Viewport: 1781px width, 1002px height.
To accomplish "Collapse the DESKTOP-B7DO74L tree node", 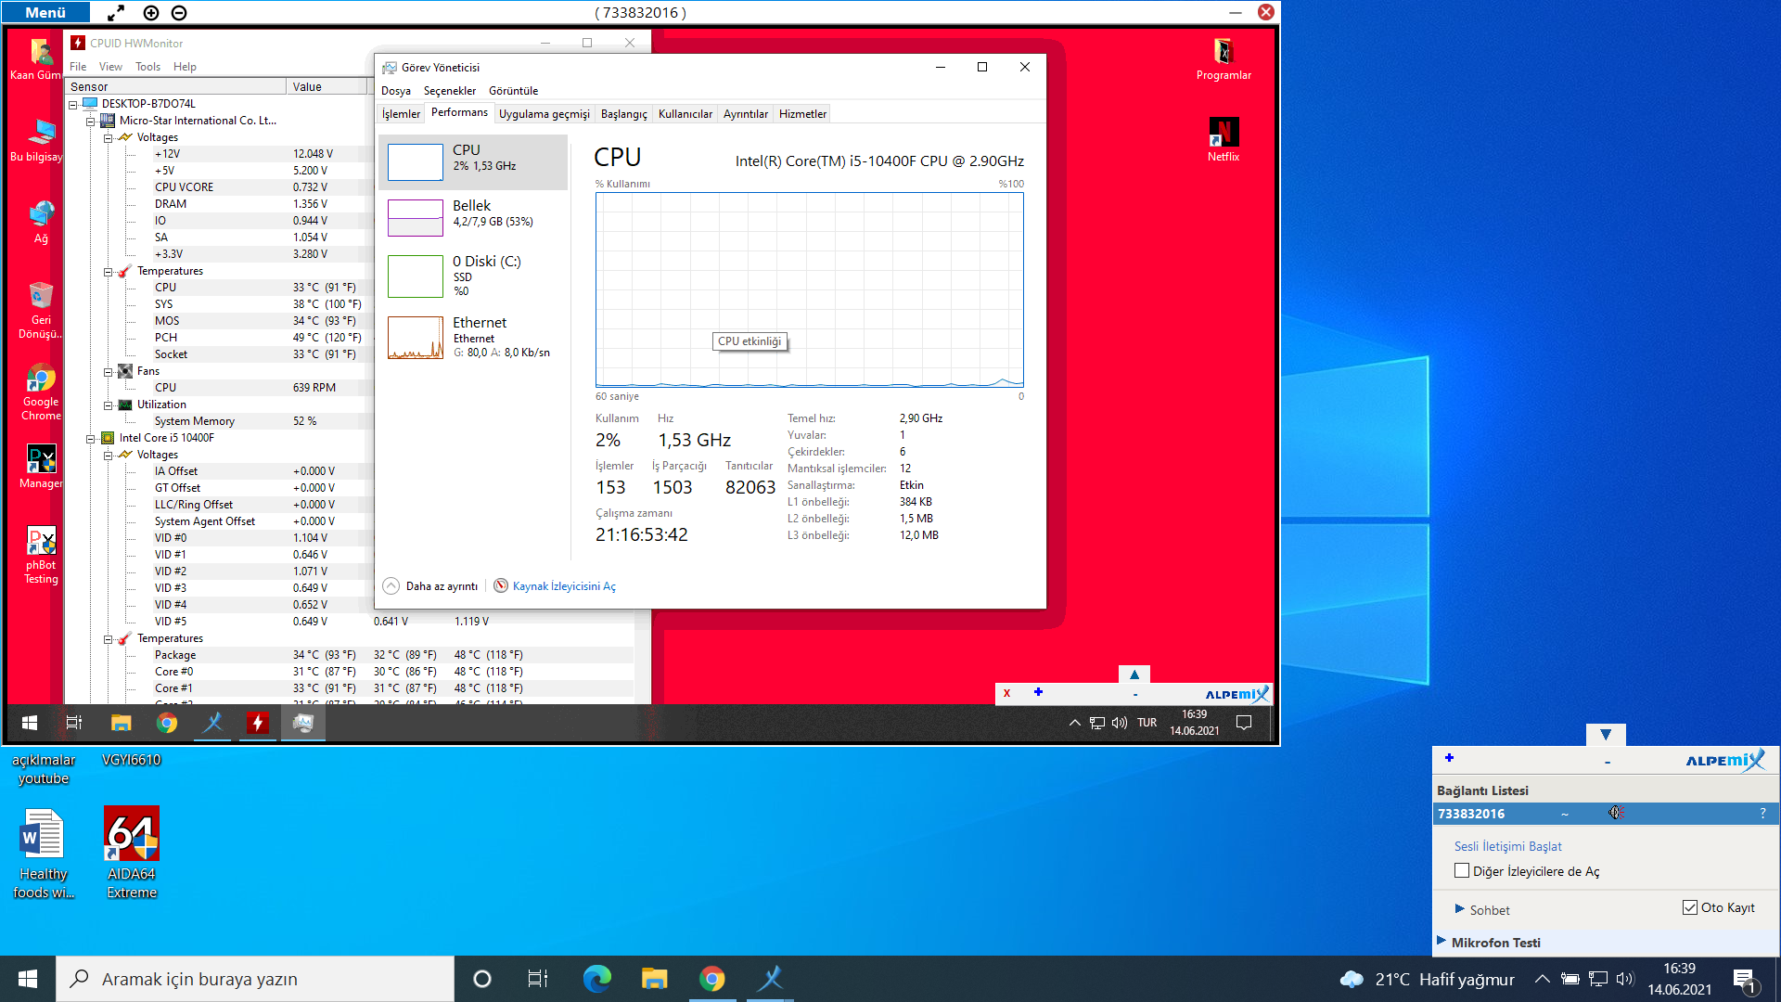I will [x=73, y=105].
